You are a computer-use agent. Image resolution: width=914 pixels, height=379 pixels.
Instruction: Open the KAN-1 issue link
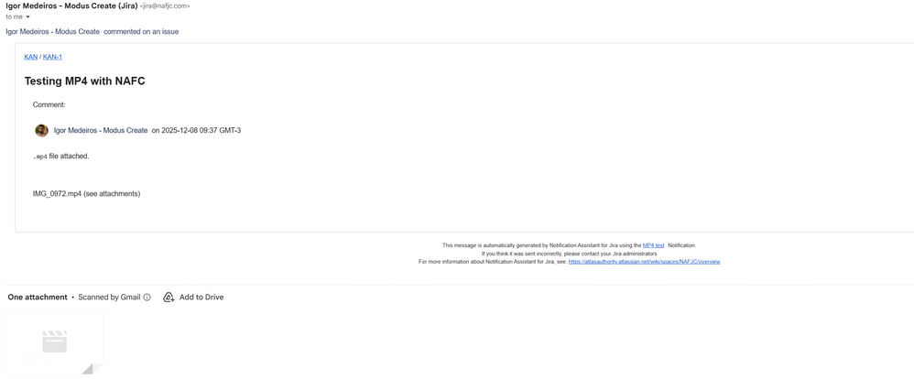[x=52, y=57]
